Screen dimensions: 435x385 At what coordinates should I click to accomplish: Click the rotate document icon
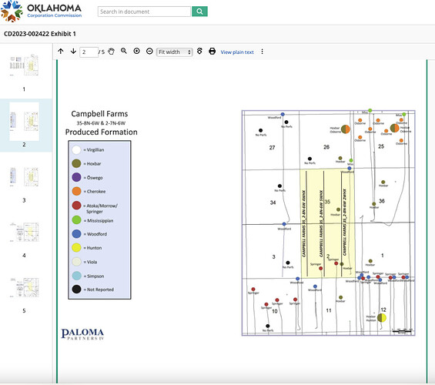pyautogui.click(x=199, y=51)
